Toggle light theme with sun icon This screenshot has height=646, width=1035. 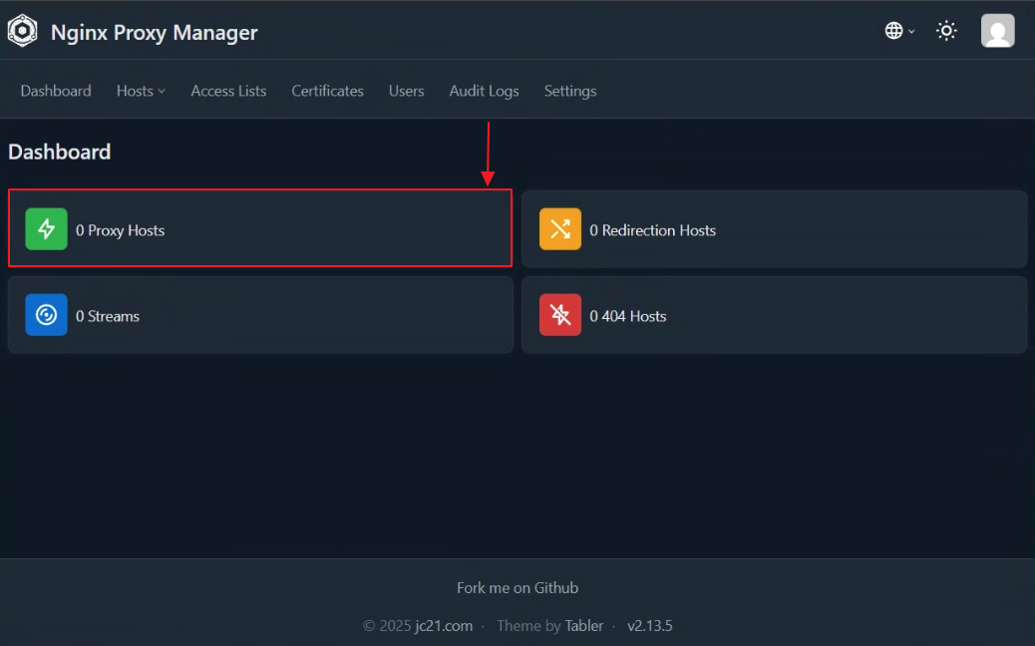[x=946, y=30]
